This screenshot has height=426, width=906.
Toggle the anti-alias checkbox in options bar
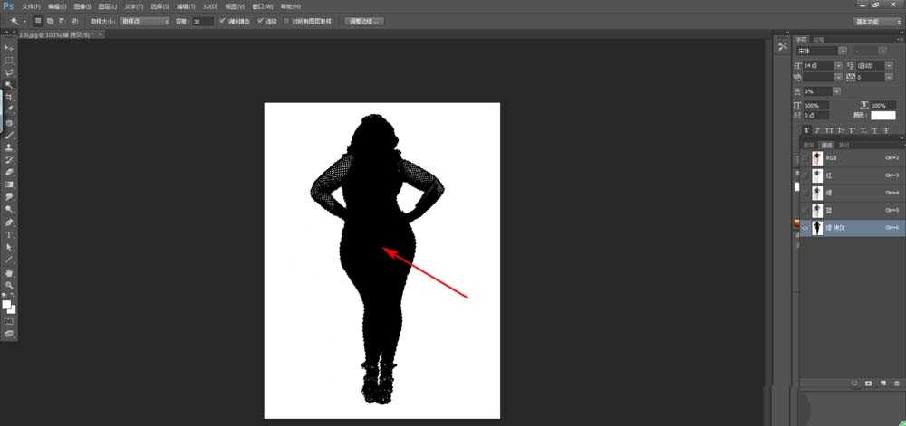point(223,20)
